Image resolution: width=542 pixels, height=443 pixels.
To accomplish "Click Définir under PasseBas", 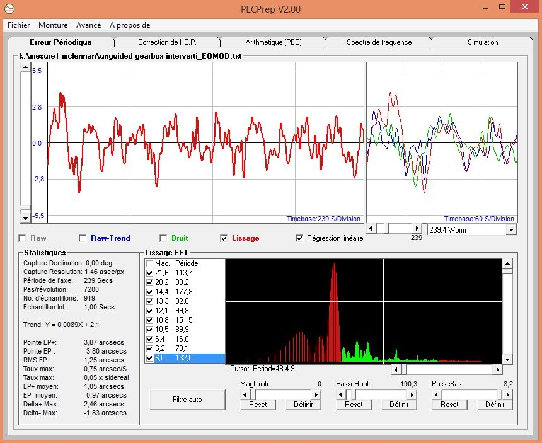I will 495,405.
